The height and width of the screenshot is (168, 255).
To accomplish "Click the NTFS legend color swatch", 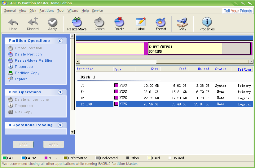I will tap(46, 158).
